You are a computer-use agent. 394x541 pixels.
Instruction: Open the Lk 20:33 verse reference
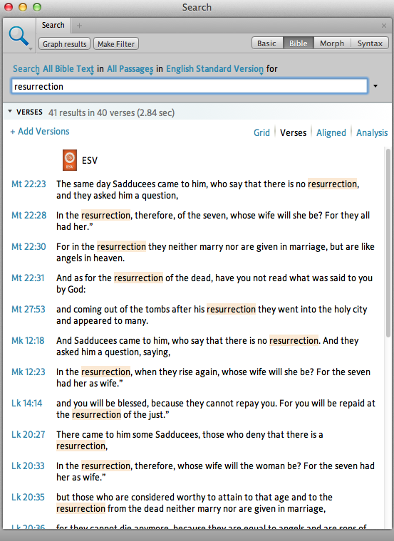tap(28, 466)
